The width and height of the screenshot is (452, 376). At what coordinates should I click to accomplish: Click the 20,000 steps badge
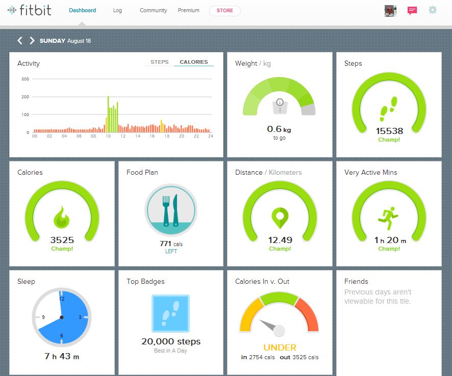170,313
